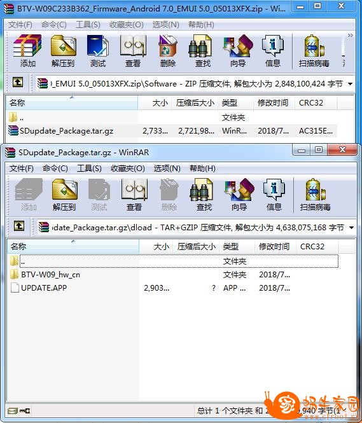Sort by CRC32 in SDupdate_Package window
Screen dimensions: 362x423
(317, 246)
